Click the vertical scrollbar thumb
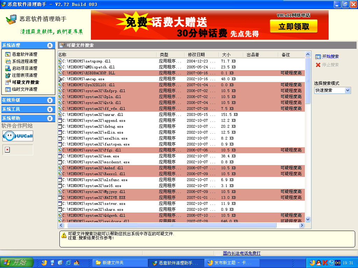This screenshot has height=268, width=358. click(308, 81)
